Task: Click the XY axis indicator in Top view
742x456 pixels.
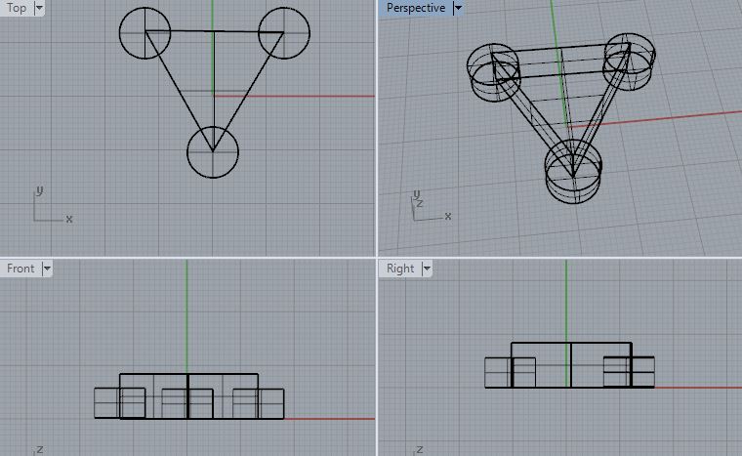Action: (x=53, y=204)
